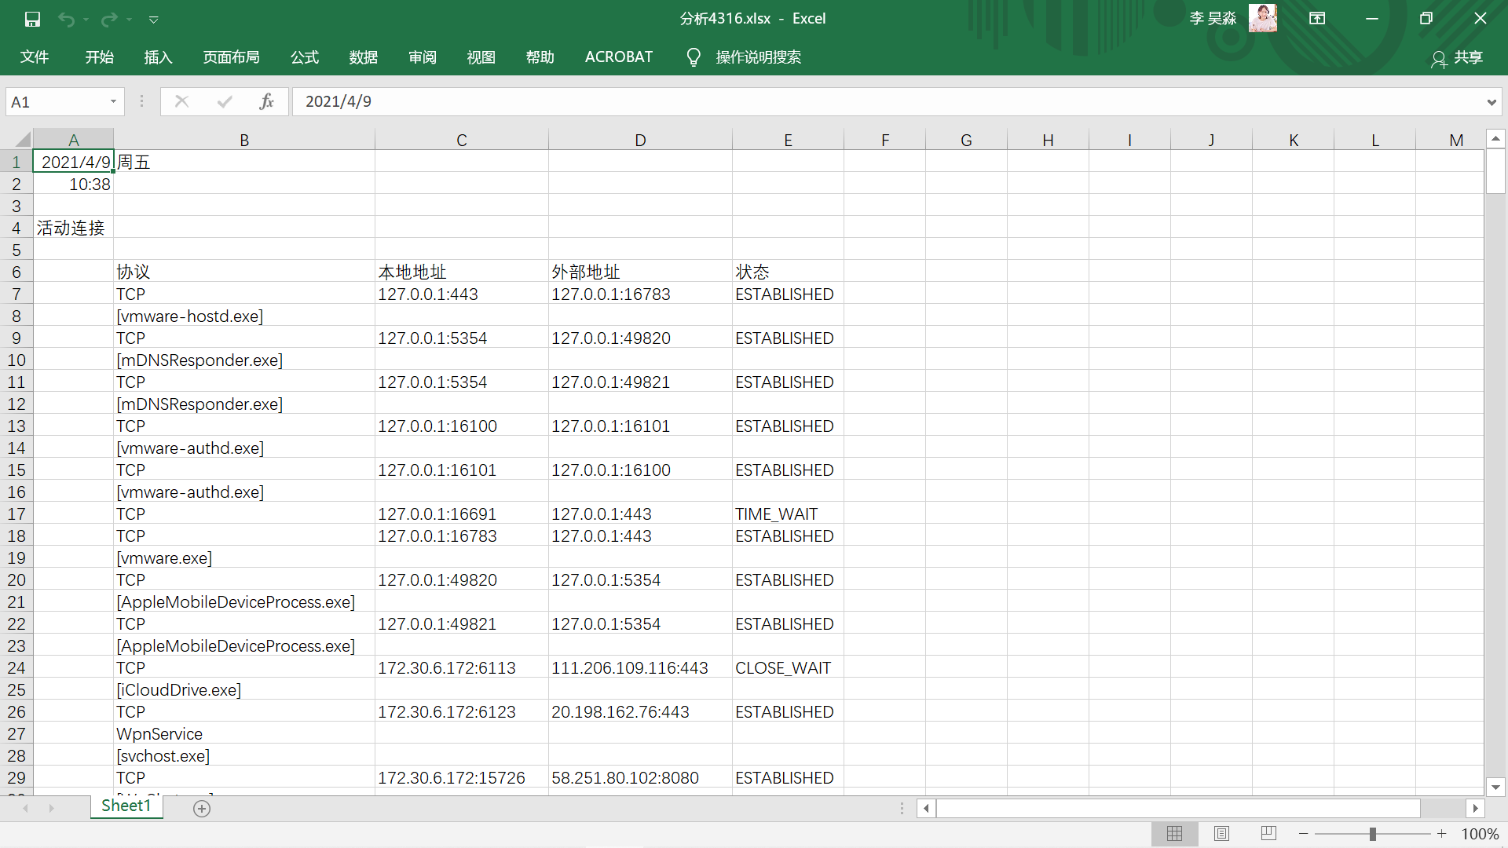Click the Share person icon

click(x=1438, y=59)
